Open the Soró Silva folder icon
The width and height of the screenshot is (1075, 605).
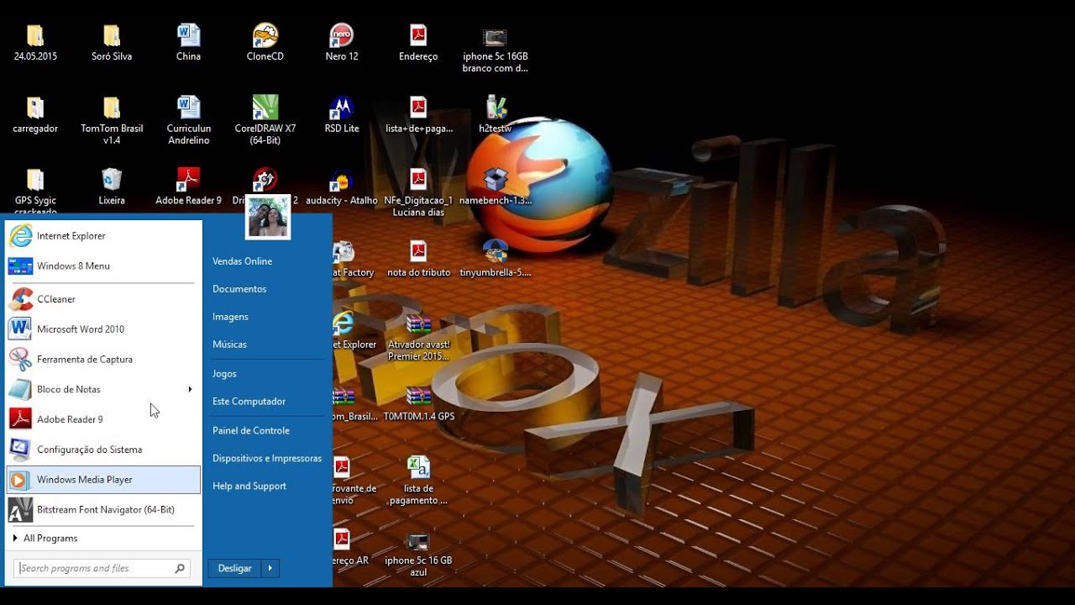pyautogui.click(x=112, y=36)
